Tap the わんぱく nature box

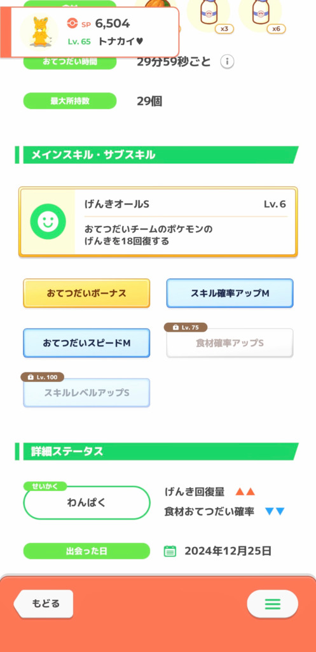(x=86, y=502)
